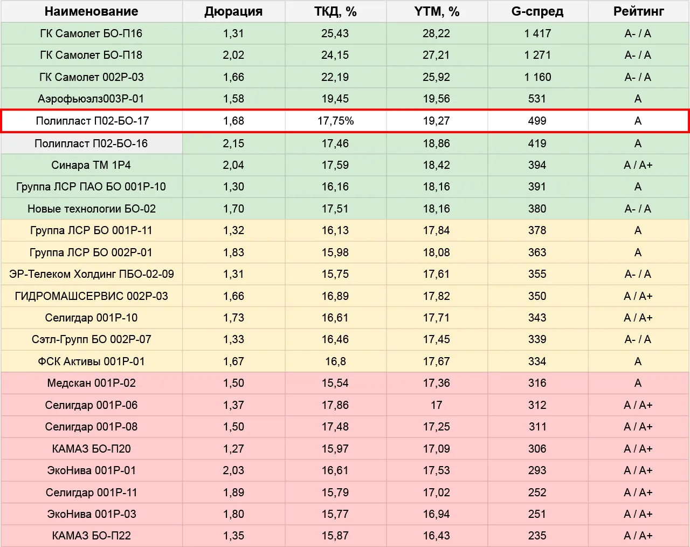Click the "ЭкоНива 001Р-03" name cell
This screenshot has height=547, width=690.
pyautogui.click(x=91, y=514)
